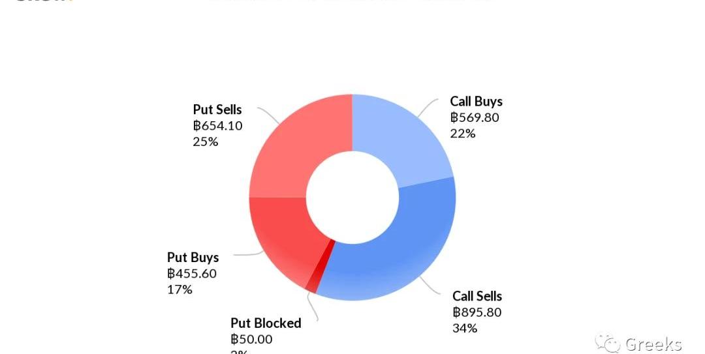The width and height of the screenshot is (705, 354).
Task: Select the Call Sells label
Action: pos(477,297)
